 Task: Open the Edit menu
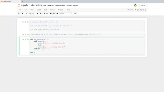[x=26, y=10]
